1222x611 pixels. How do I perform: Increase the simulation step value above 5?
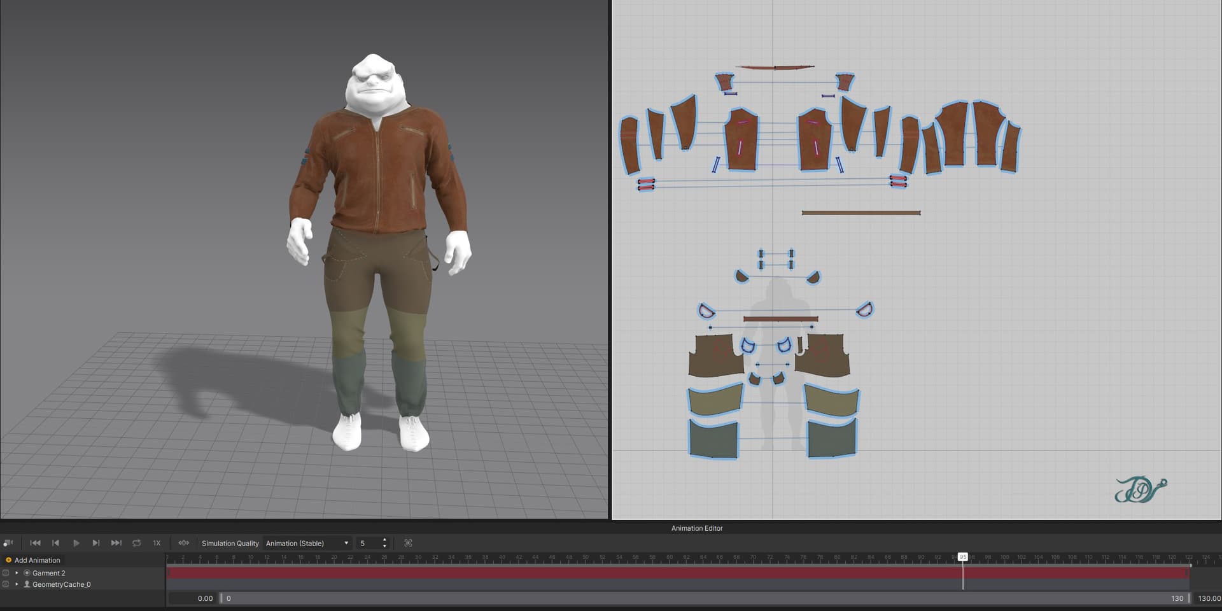384,540
